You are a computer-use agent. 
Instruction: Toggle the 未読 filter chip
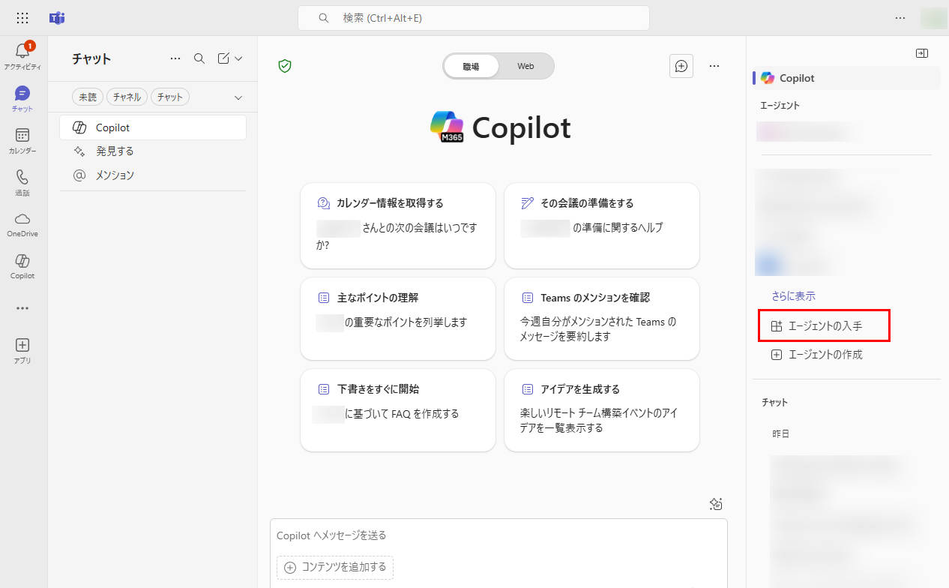click(88, 97)
